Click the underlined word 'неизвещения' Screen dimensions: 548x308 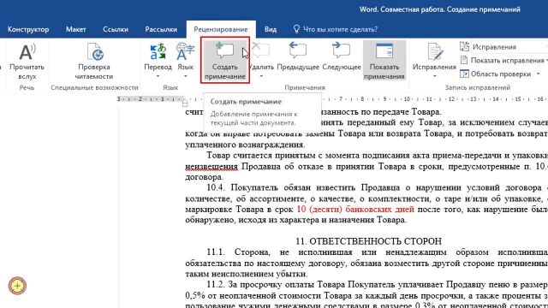pos(211,167)
